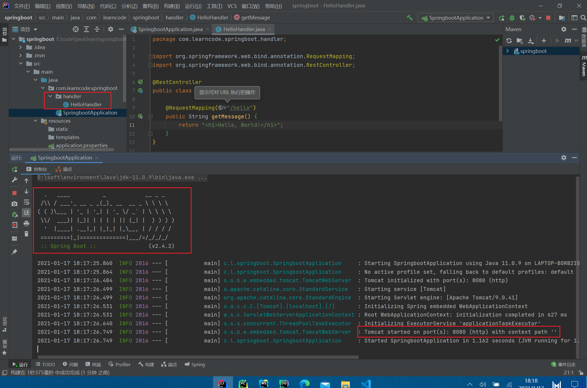Expand the .idea folder

21,47
